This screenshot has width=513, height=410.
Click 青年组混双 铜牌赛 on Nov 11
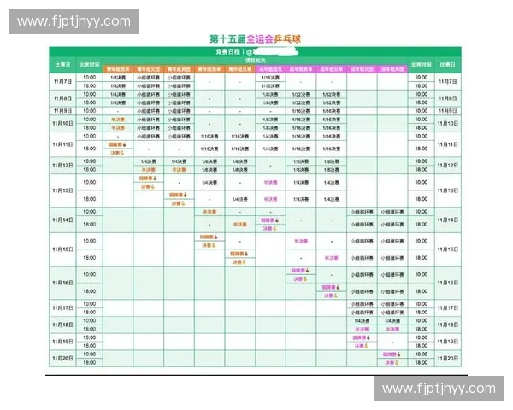[117, 144]
